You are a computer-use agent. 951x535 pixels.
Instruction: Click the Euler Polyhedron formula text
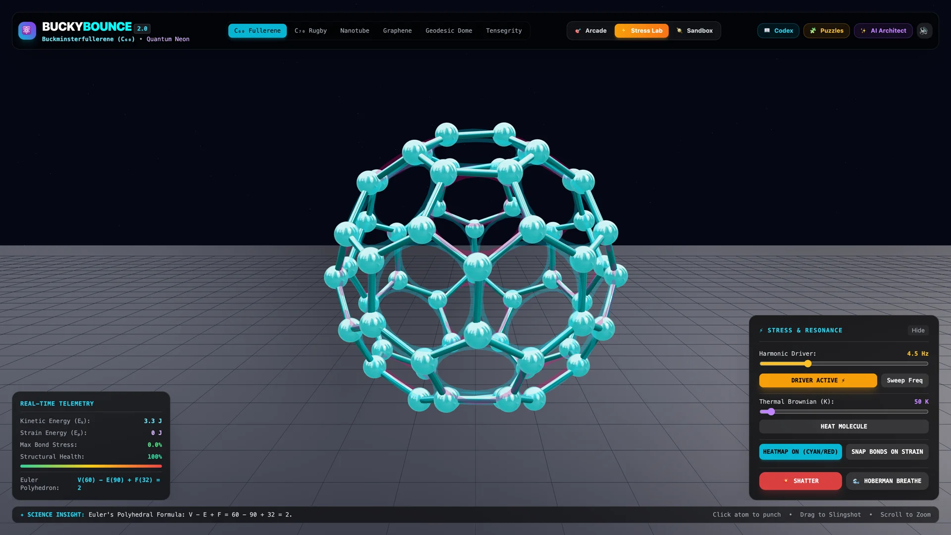click(119, 484)
